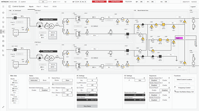The width and height of the screenshot is (199, 111).
Task: Click Filter P1 Alt 1/2 box
Action: pyautogui.click(x=16, y=32)
